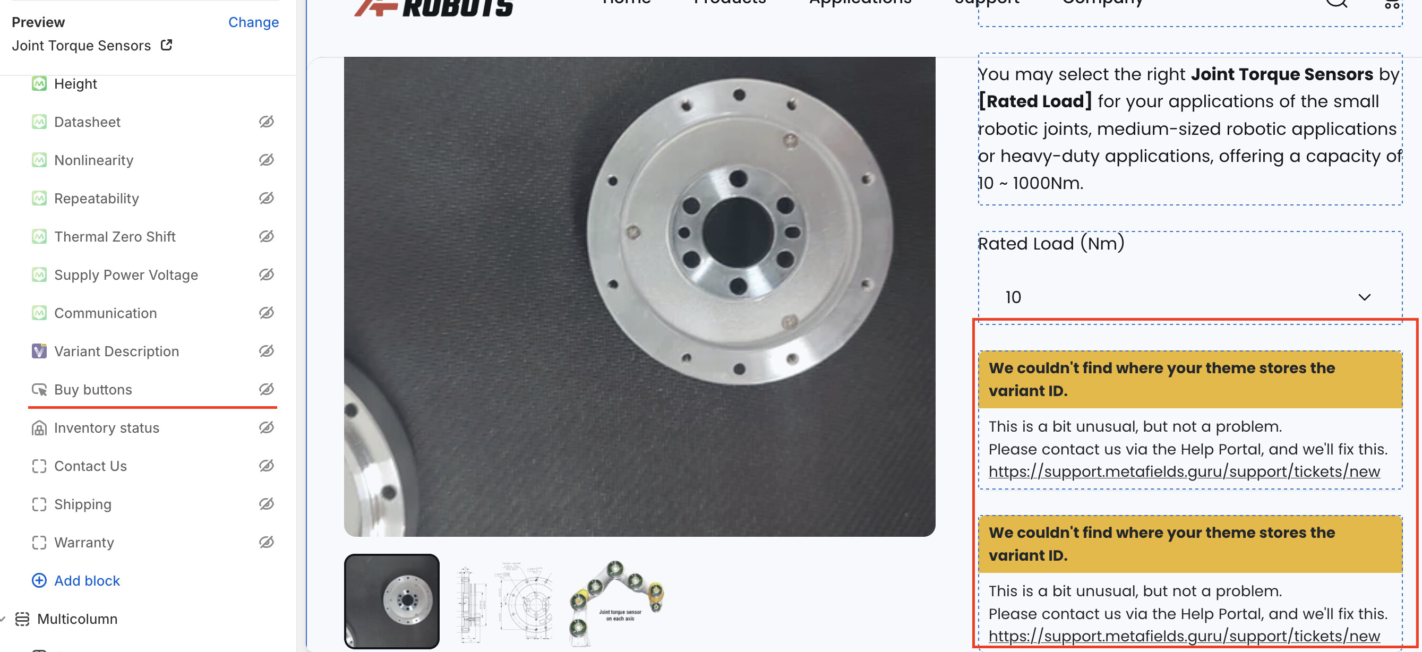1422x652 pixels.
Task: Select the Supply Power Voltage block
Action: pos(126,275)
